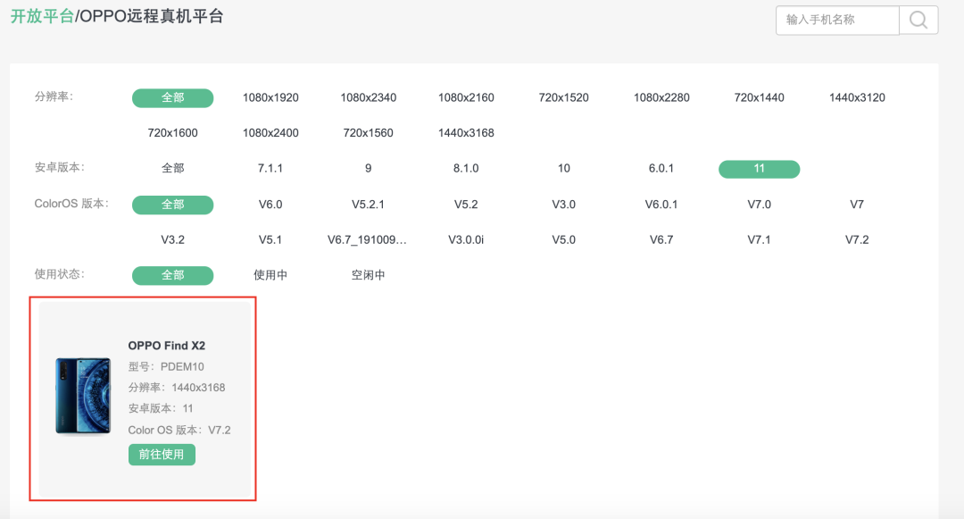Screen dimensions: 964x519
Task: Filter by resolution 1080x2160
Action: [x=466, y=97]
